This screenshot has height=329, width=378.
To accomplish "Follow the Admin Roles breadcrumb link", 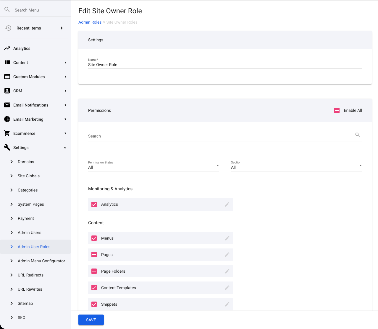I will 90,22.
